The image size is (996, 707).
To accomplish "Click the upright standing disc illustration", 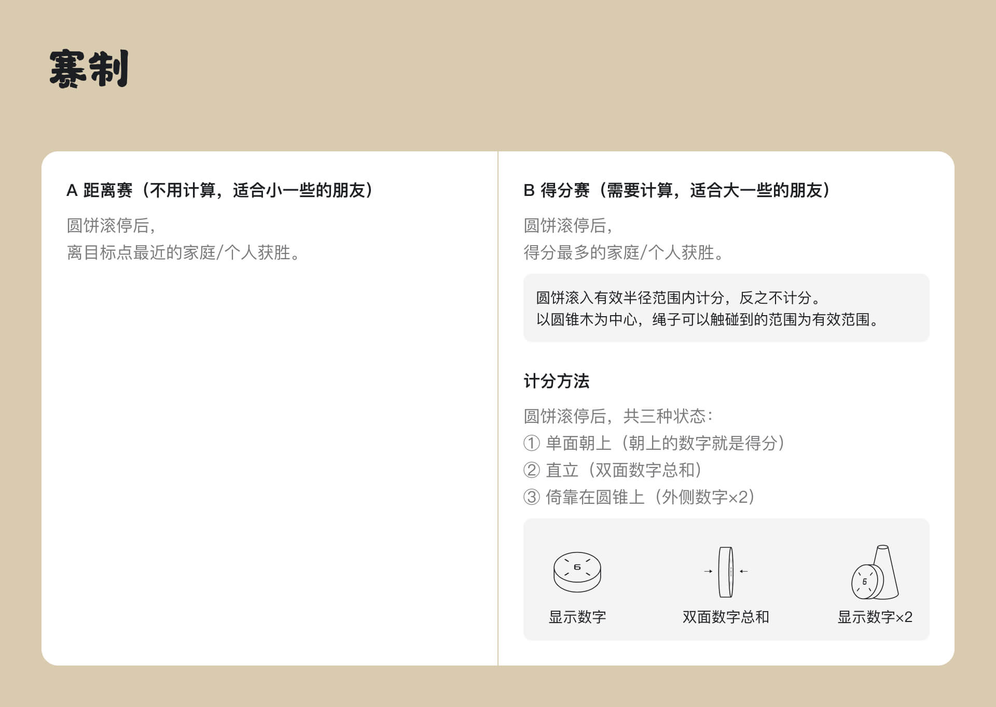I will (x=725, y=572).
